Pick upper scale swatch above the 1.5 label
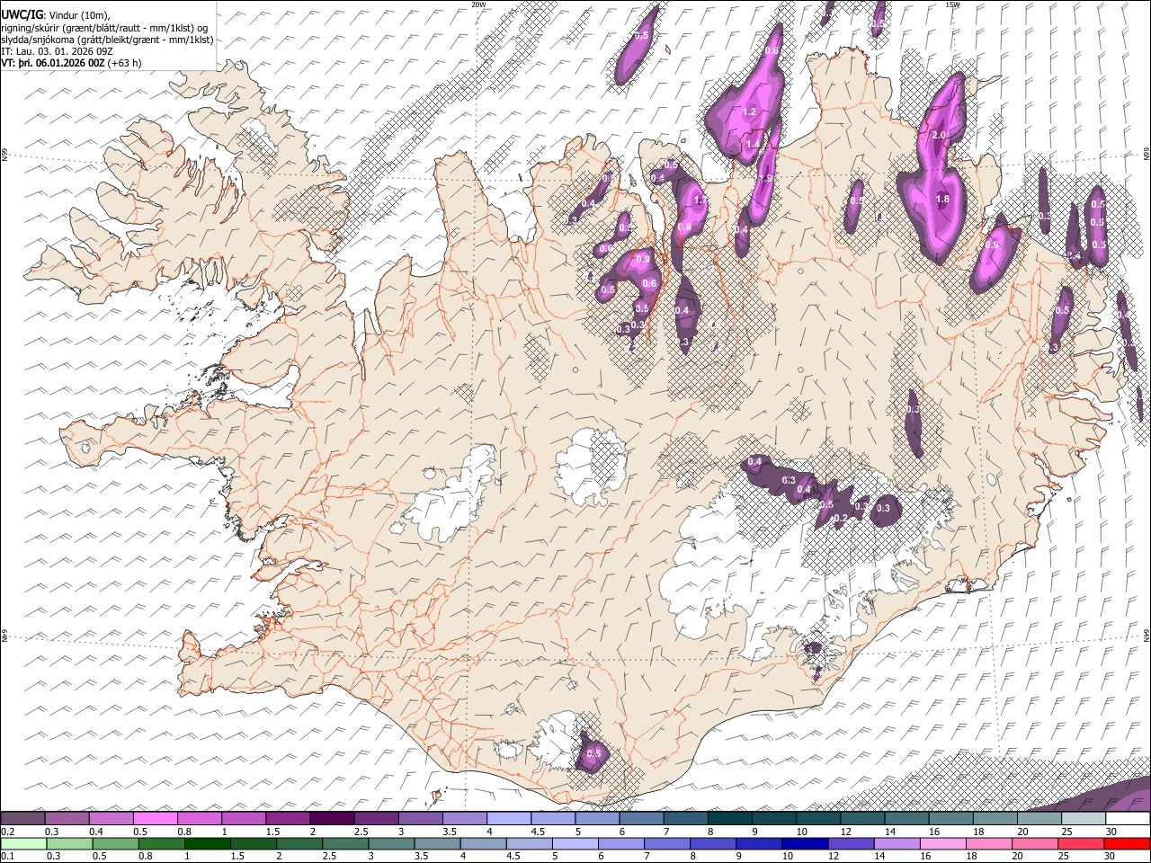Viewport: 1151px width, 863px height. click(288, 819)
